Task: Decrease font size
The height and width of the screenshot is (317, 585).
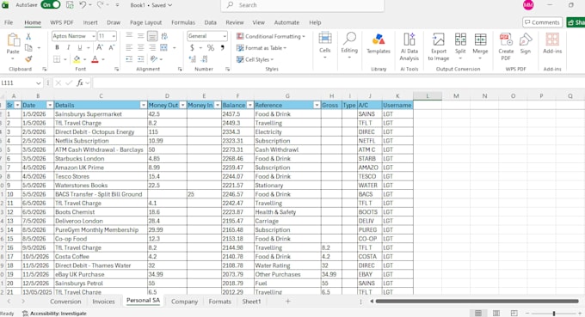Action: [111, 47]
